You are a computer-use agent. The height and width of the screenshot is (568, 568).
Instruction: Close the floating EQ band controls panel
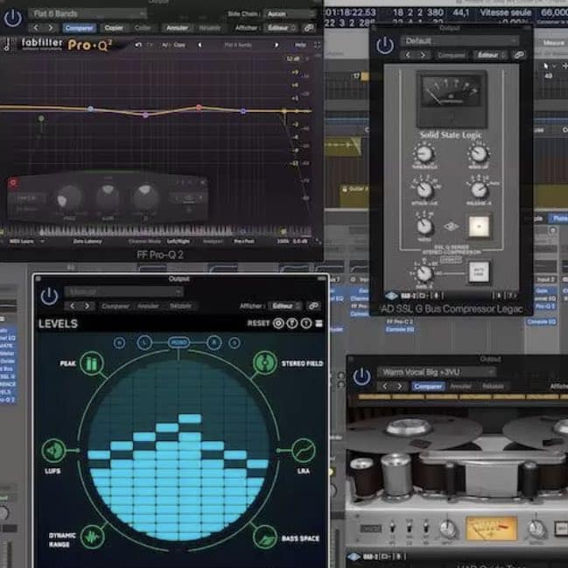coord(203,182)
